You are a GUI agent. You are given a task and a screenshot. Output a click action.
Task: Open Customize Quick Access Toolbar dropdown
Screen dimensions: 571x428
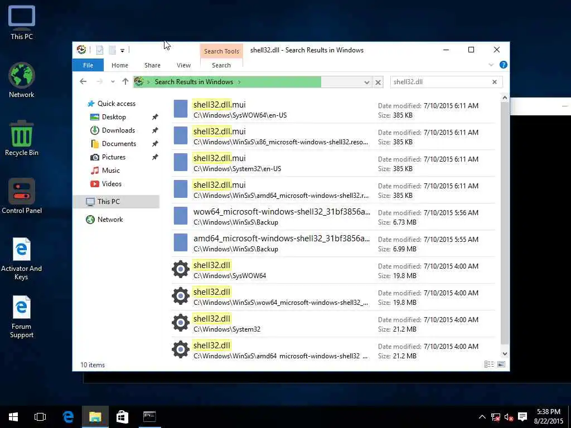pyautogui.click(x=122, y=50)
